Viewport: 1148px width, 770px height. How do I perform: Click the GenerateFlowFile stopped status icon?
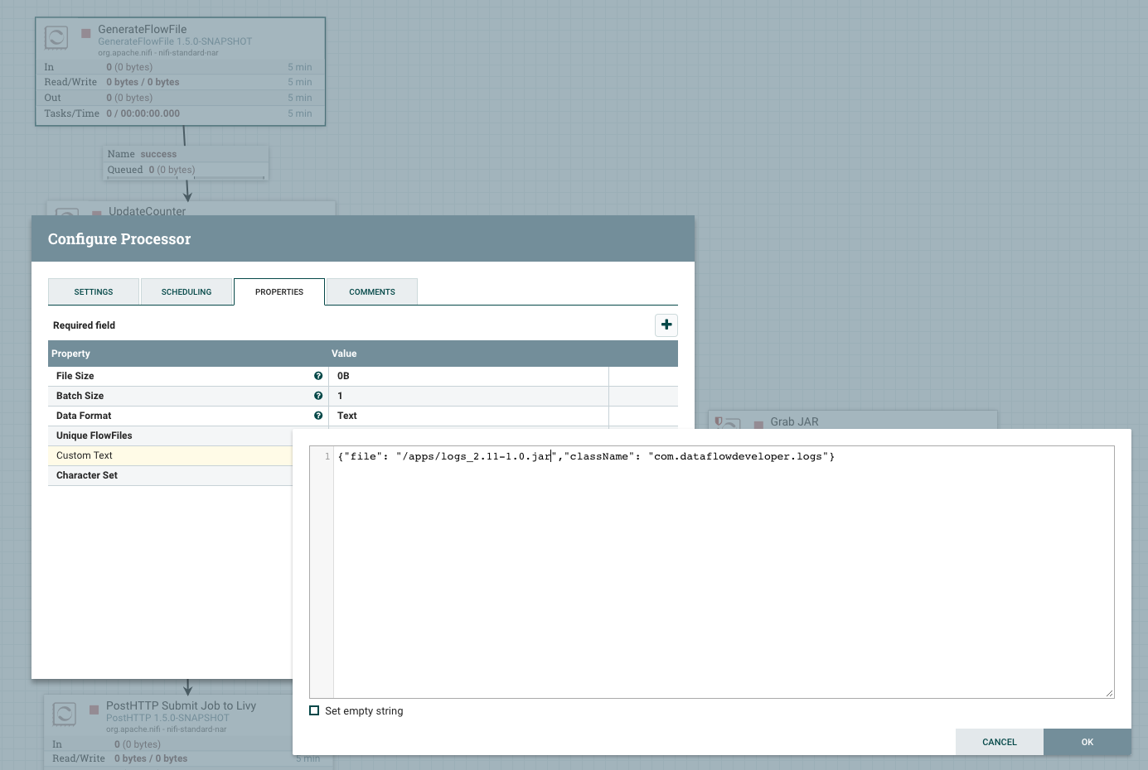click(86, 33)
